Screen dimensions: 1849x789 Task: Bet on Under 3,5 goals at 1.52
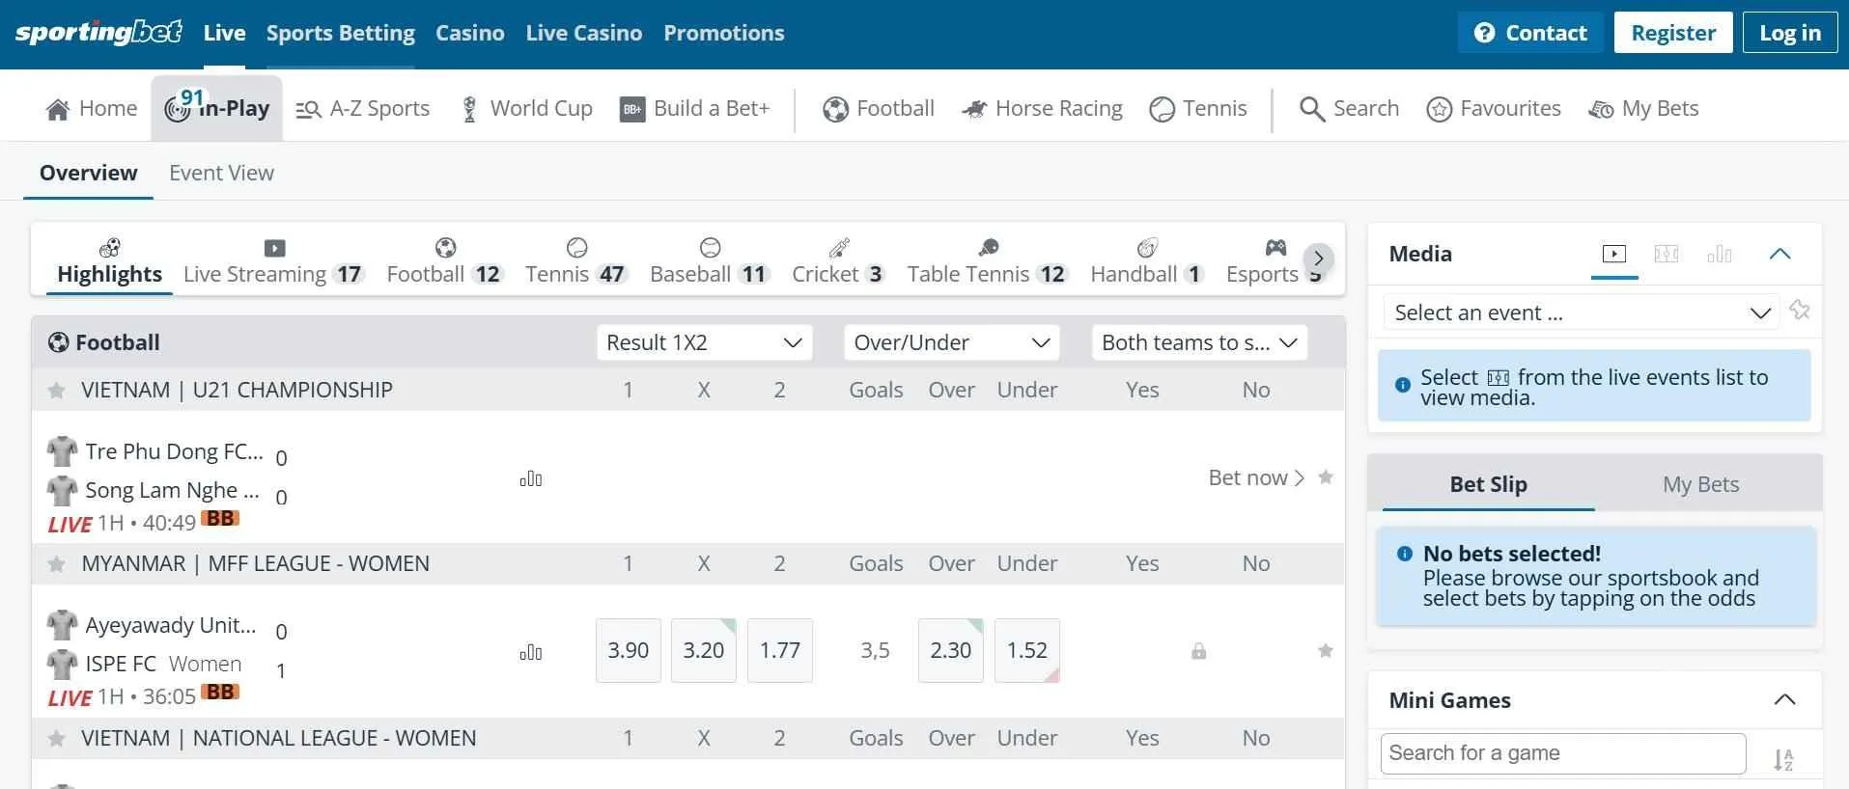click(1027, 651)
